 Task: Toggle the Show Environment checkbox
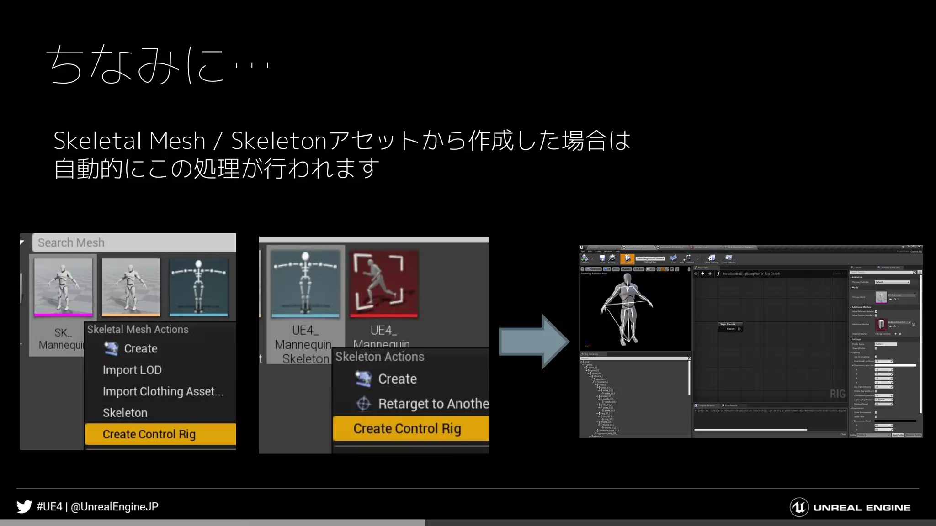[x=876, y=412]
